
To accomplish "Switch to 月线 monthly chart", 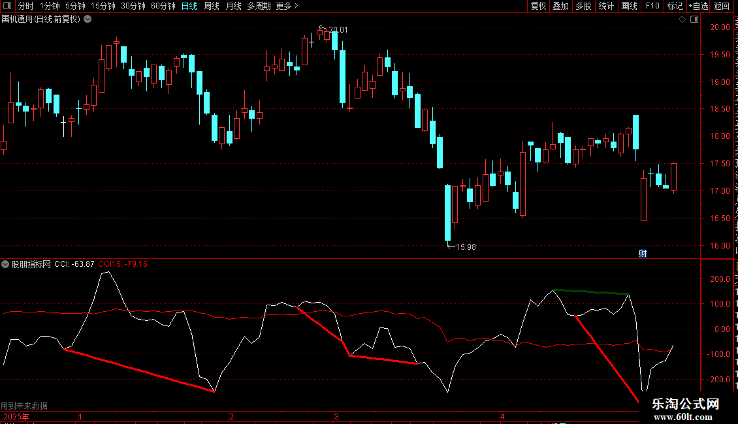I will pos(233,6).
